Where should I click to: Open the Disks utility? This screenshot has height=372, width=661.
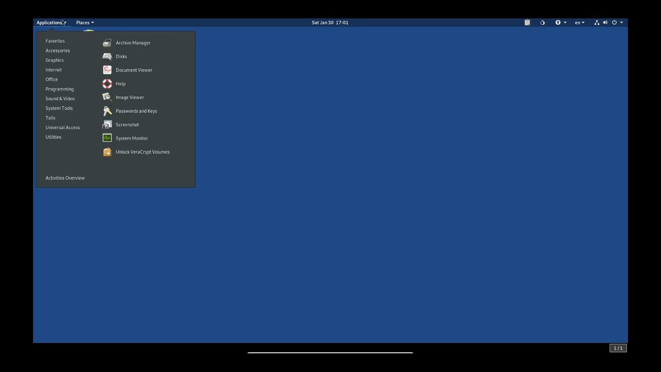(121, 56)
